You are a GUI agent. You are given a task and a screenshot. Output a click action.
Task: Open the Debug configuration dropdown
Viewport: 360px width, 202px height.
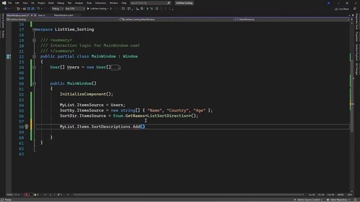57,9
